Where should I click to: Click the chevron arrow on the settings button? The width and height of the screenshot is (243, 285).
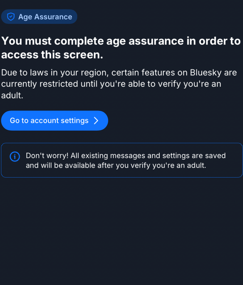(96, 121)
